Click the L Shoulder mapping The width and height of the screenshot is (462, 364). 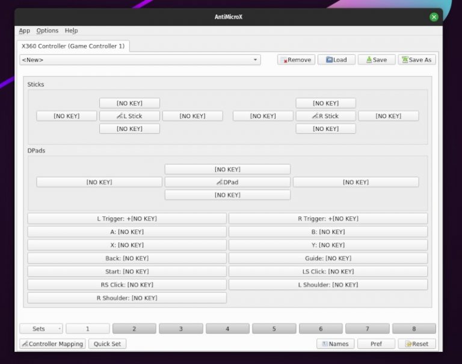[328, 285]
